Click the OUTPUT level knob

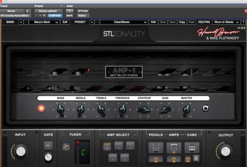point(225,151)
